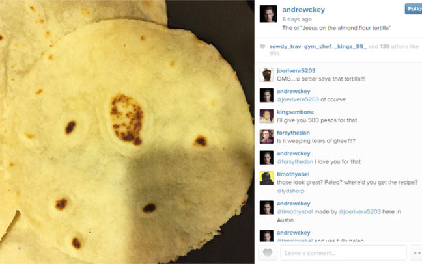Click the joerivera5203 commenter username
The image size is (422, 264).
(x=296, y=70)
